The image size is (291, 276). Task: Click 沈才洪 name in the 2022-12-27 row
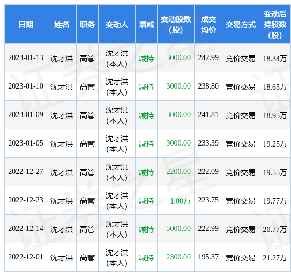[62, 172]
